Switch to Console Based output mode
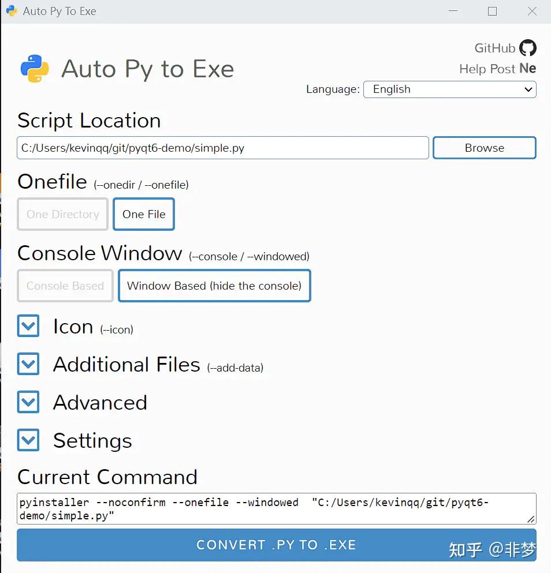This screenshot has height=573, width=551. point(65,286)
